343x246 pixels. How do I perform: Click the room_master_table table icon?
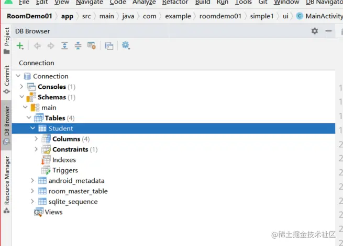42,191
